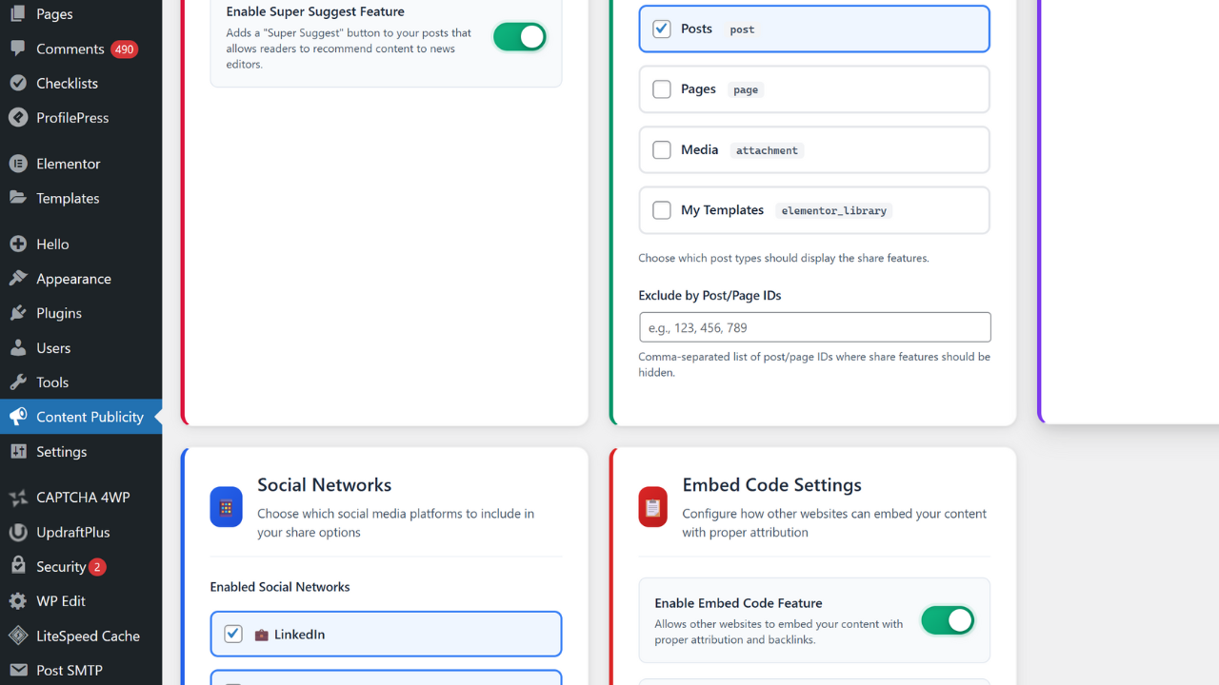Click the Content Publicity megaphone icon
The width and height of the screenshot is (1219, 685).
pos(18,417)
